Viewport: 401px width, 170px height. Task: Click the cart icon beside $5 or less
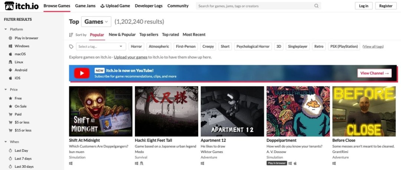10,122
